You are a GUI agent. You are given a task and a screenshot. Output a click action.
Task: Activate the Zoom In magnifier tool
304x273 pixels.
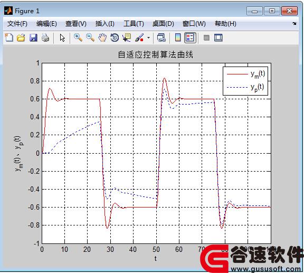point(78,37)
